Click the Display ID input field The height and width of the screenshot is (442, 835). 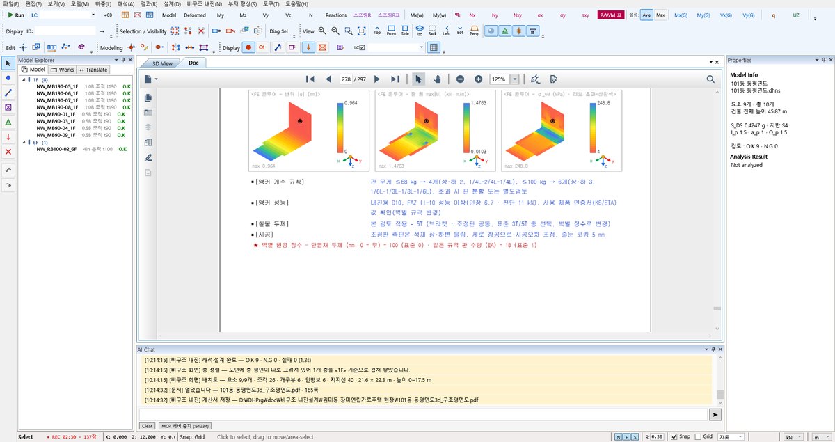point(66,31)
